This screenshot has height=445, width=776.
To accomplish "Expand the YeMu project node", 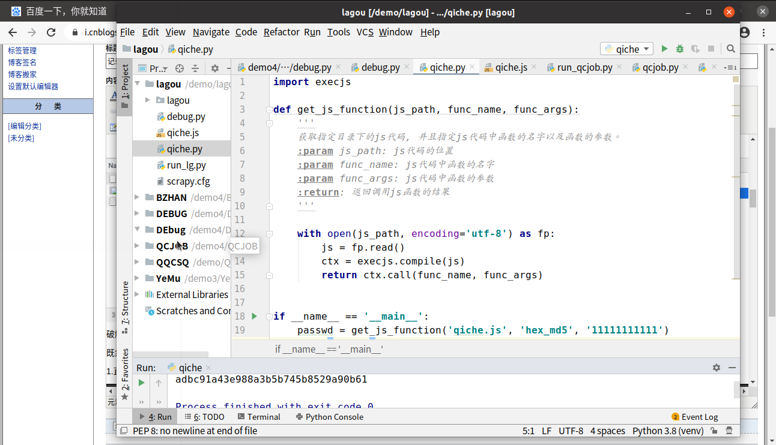I will (x=138, y=278).
